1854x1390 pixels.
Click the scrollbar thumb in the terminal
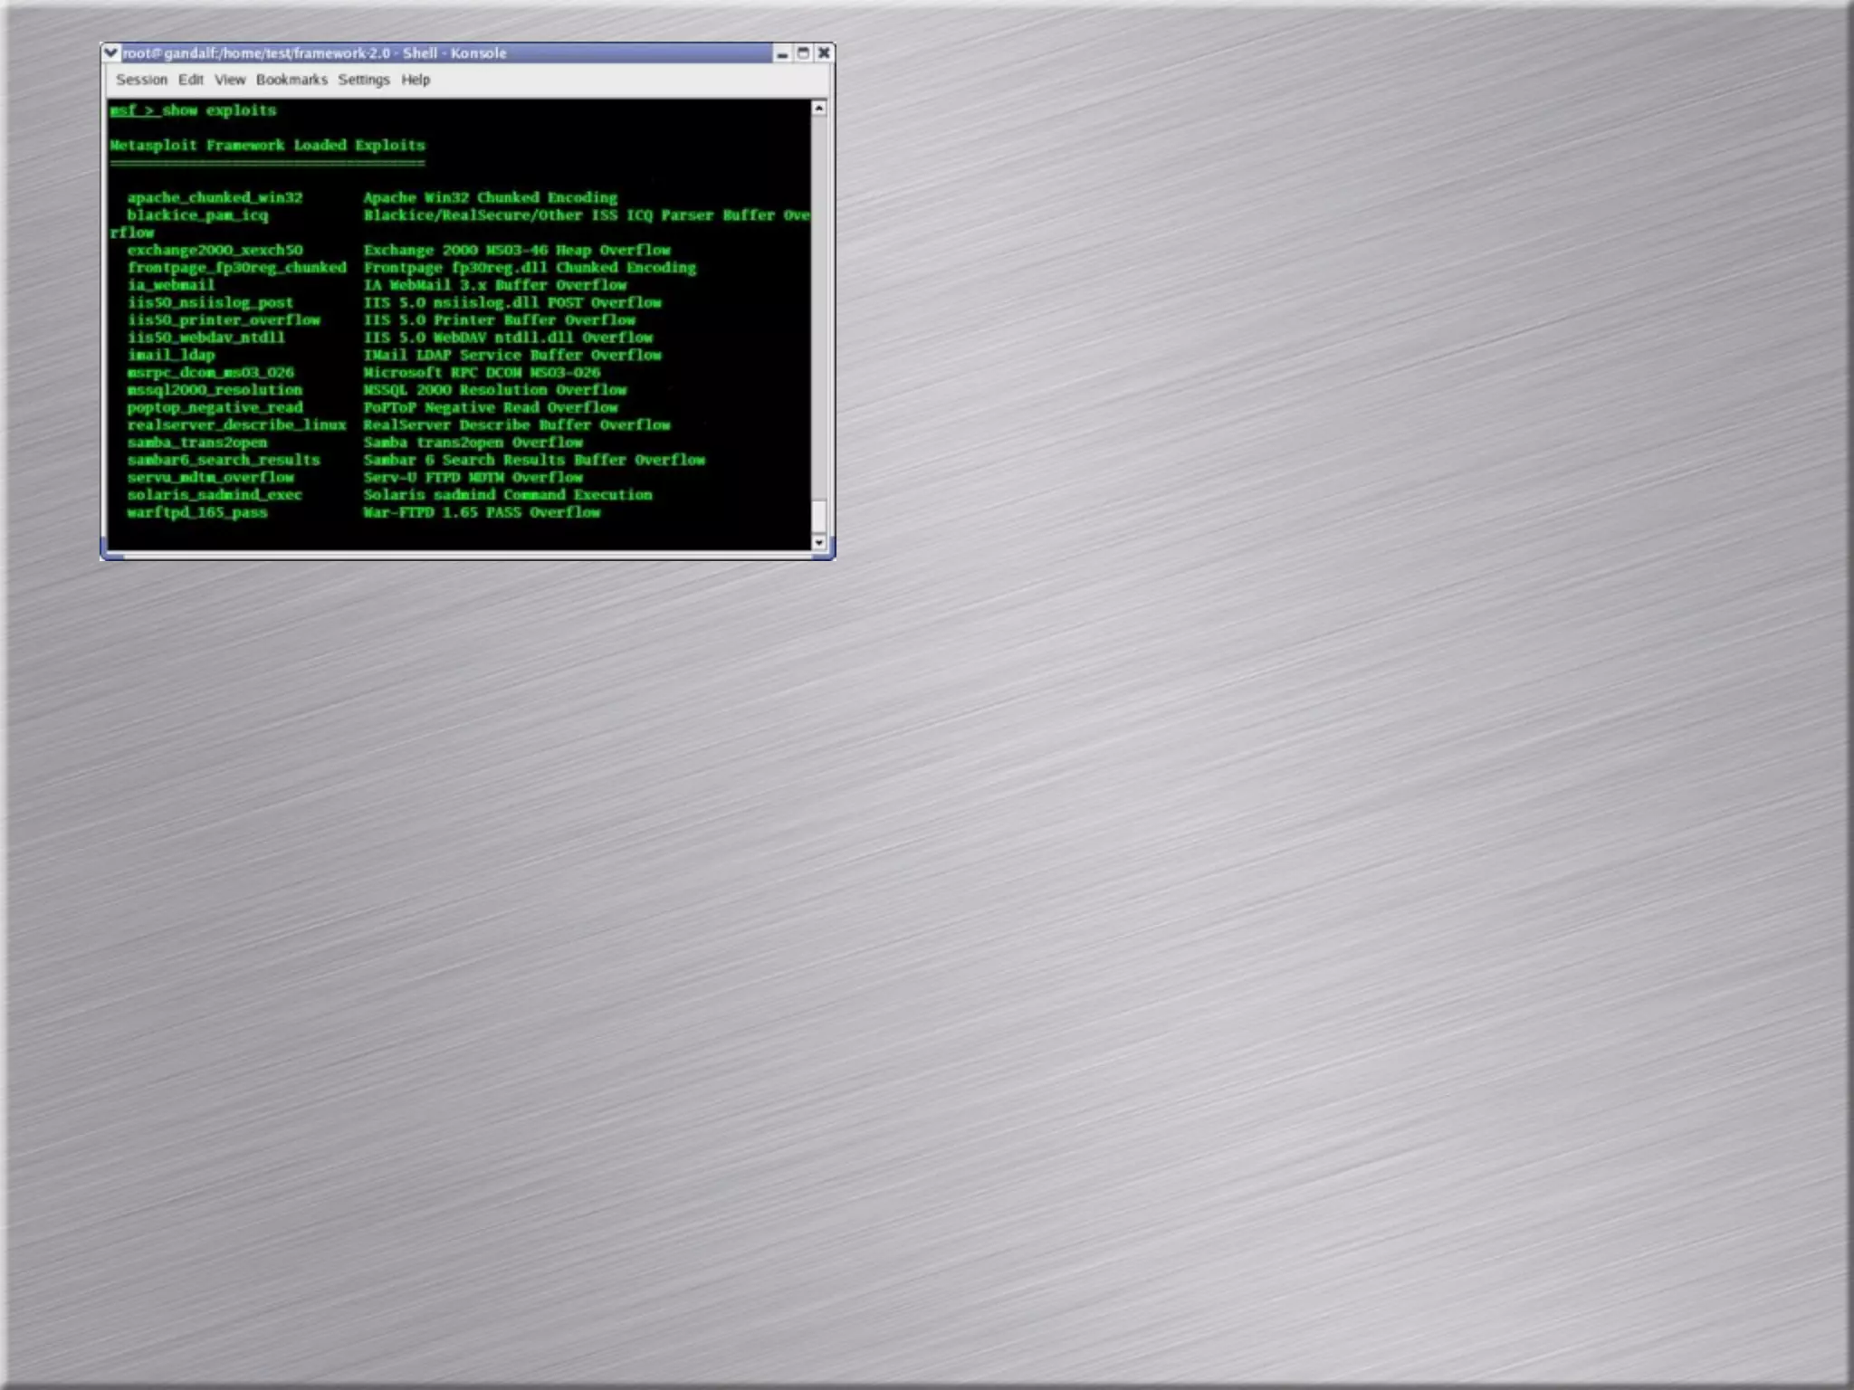(819, 516)
